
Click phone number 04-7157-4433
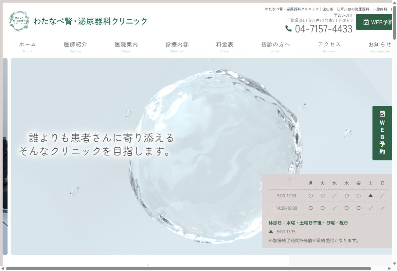323,29
